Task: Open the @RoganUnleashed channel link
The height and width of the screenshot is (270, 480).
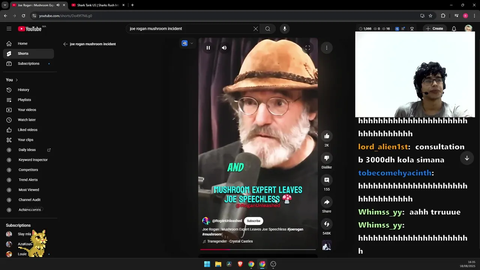Action: 227,221
